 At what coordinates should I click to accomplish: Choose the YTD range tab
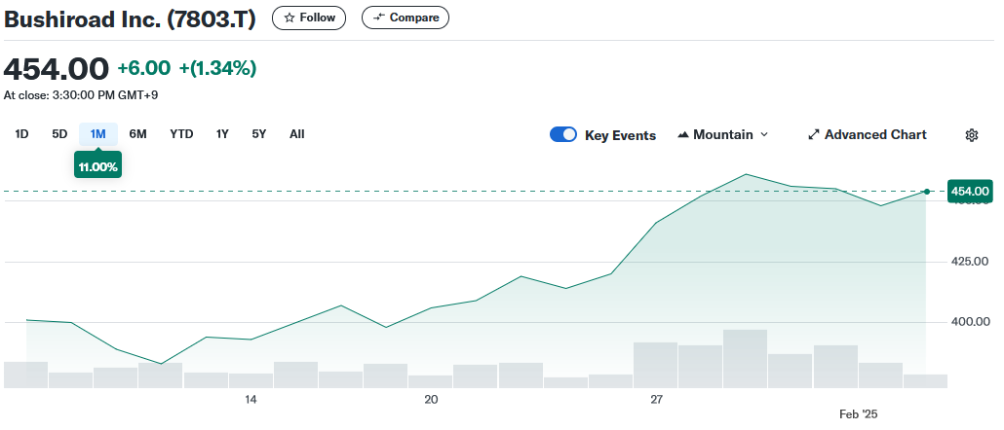(181, 134)
